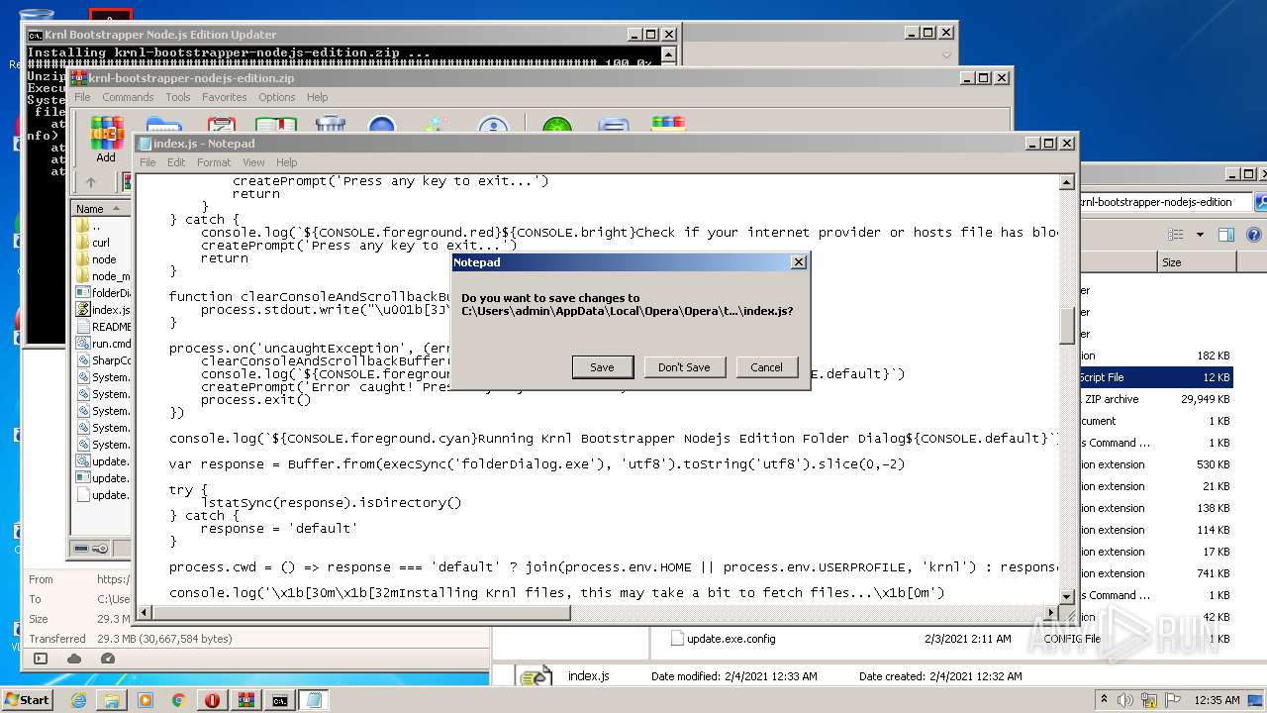Screen dimensions: 1267x713
Task: Click WinRAR's Add toolbar icon
Action: 106,139
